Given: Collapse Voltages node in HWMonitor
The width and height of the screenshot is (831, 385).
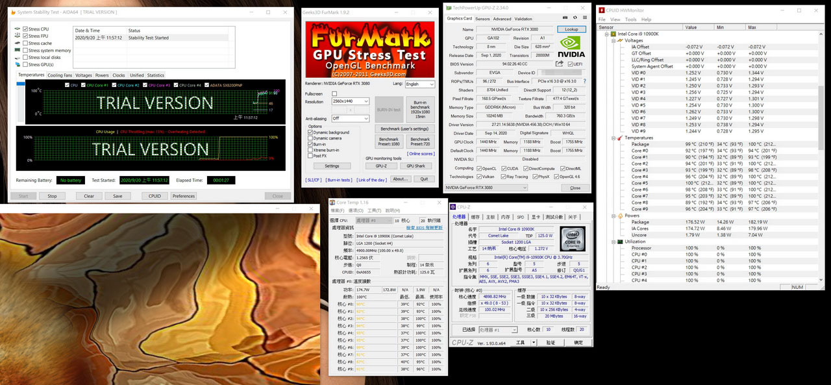Looking at the screenshot, I should click(613, 40).
